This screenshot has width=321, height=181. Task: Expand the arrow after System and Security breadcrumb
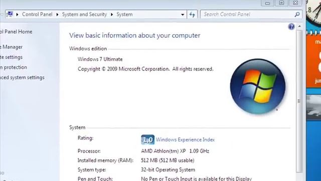point(112,15)
